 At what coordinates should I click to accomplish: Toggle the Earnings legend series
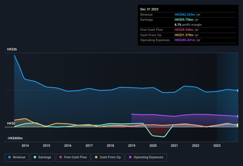(43, 157)
